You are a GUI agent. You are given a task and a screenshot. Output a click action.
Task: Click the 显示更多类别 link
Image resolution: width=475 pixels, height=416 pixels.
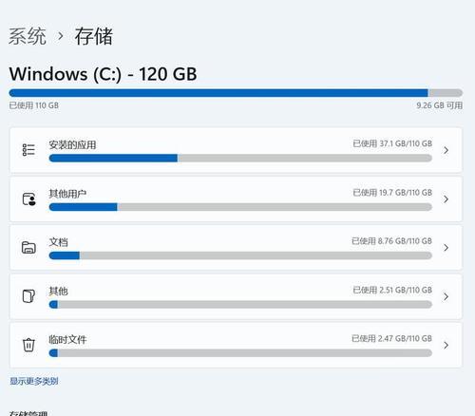click(34, 381)
